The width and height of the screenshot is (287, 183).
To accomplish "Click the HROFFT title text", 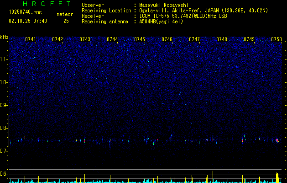I will pyautogui.click(x=47, y=4).
